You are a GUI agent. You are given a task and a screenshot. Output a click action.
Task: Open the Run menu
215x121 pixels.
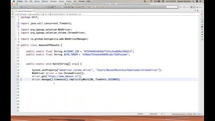point(75,1)
